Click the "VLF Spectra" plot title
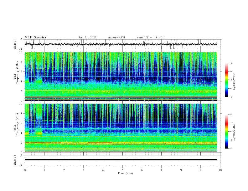This screenshot has width=248, height=191. pos(35,37)
